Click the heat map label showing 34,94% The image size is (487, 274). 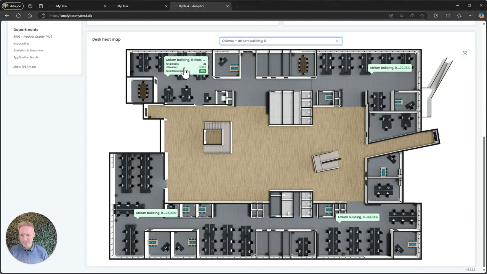point(357,217)
